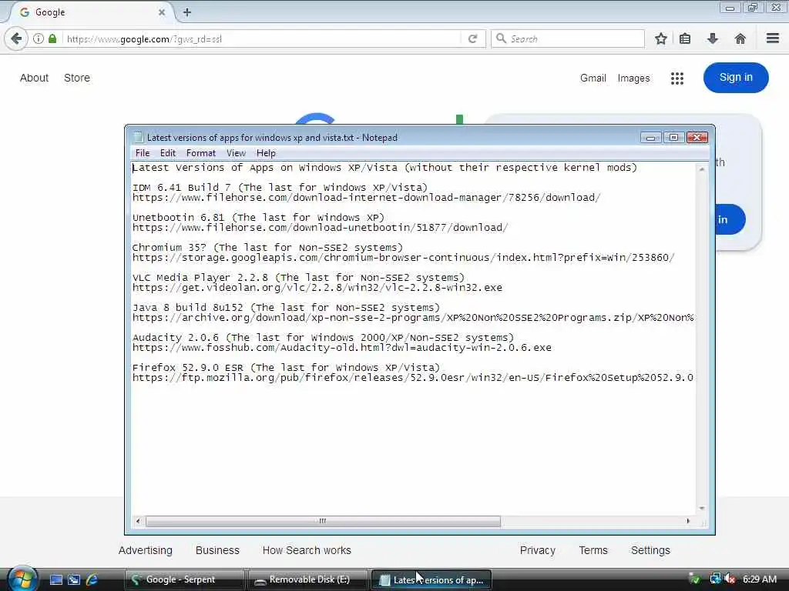Open the browser hamburger menu
This screenshot has width=789, height=591.
tap(772, 38)
